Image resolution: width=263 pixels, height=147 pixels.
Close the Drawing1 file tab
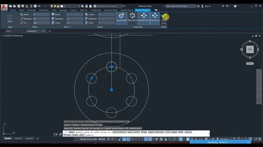[x=44, y=31]
